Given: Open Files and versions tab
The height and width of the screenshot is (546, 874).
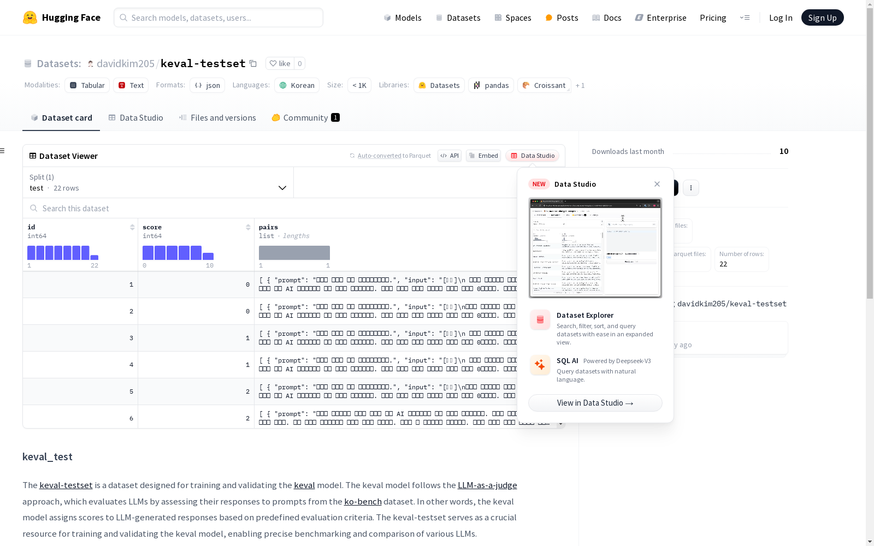Looking at the screenshot, I should [x=217, y=117].
